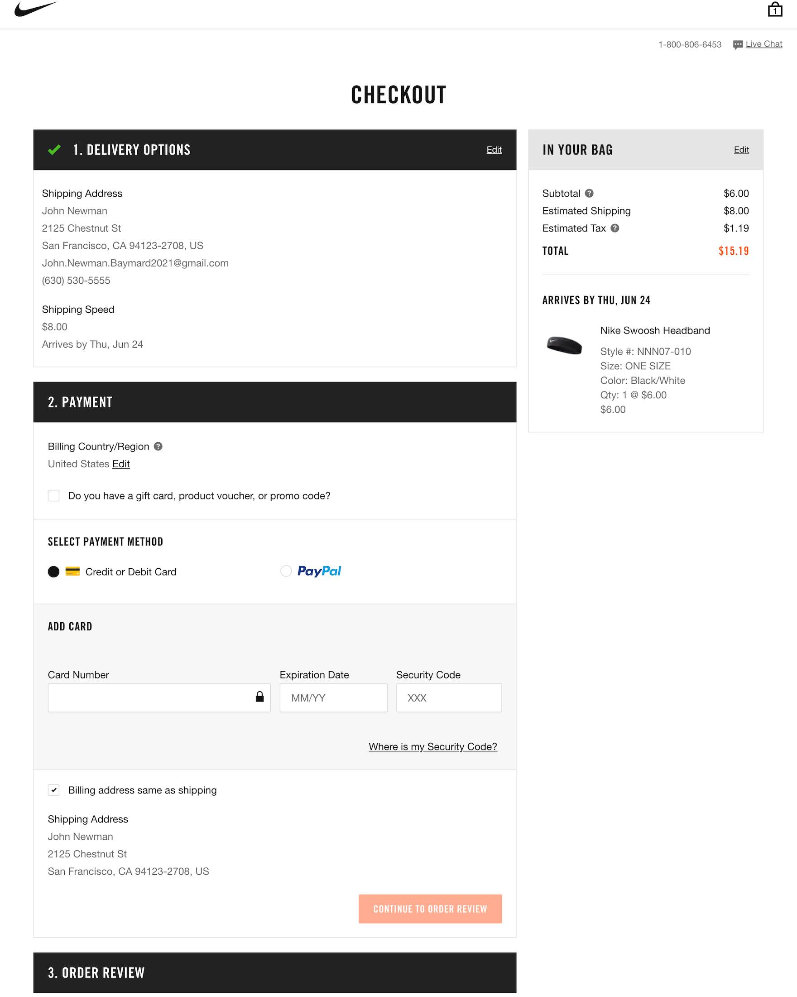Open the shopping bag icon
The width and height of the screenshot is (797, 997).
(775, 10)
